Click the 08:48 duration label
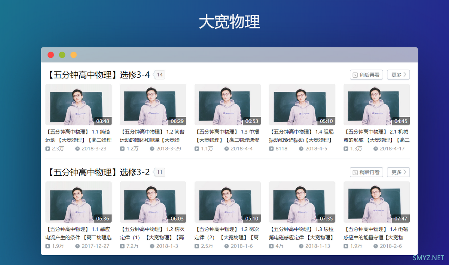The image size is (449, 265). coord(103,121)
